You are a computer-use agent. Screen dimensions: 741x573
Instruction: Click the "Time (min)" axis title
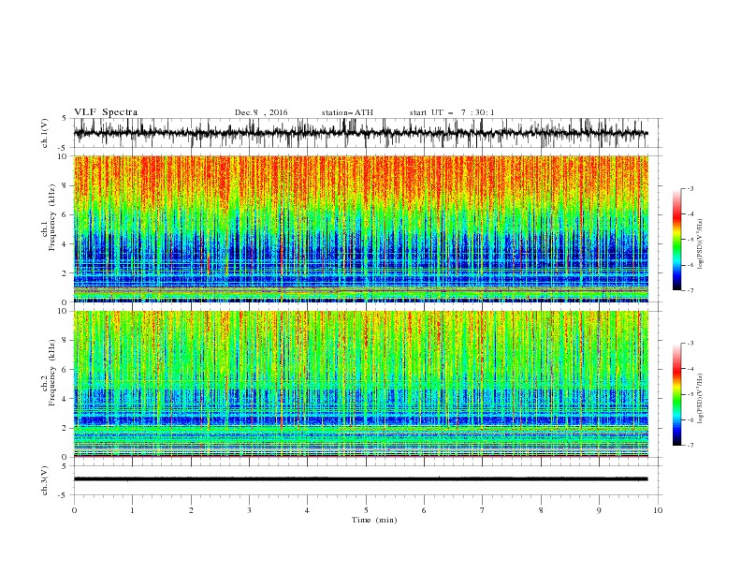[374, 520]
